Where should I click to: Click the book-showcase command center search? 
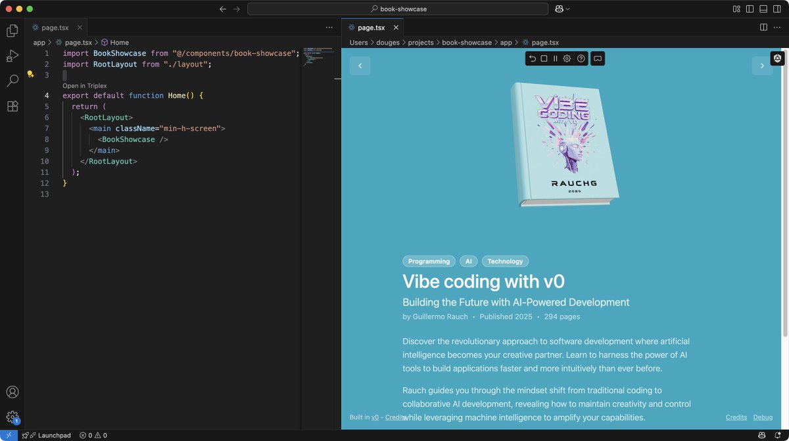398,9
